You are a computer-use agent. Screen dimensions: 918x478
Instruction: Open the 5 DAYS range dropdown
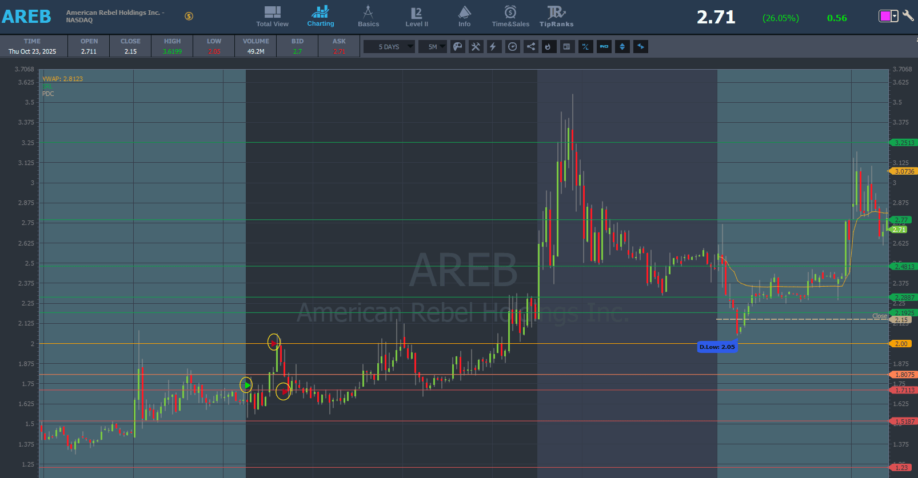[x=389, y=47]
